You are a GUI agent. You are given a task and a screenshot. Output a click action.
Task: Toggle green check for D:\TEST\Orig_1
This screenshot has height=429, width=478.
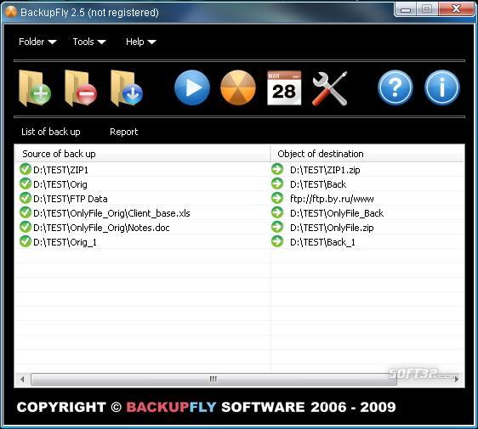point(26,242)
